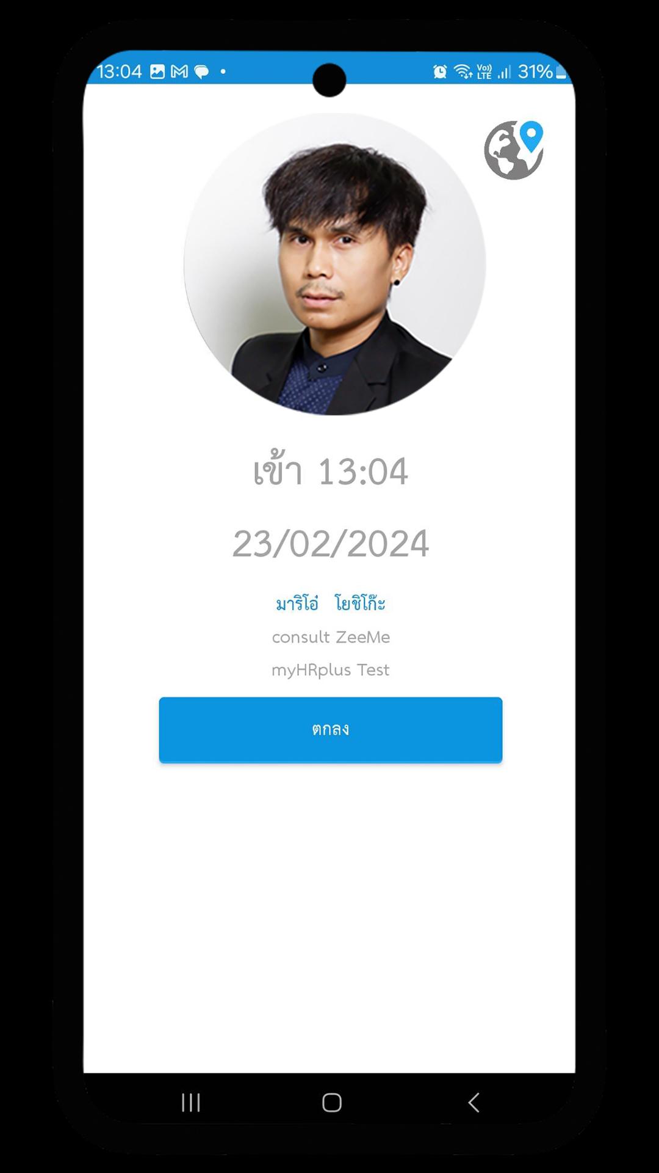Tap the date 23/02/2024

tap(330, 543)
